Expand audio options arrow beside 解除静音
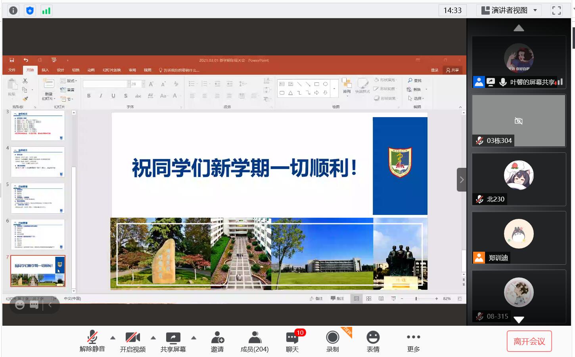575x357 pixels. (x=113, y=338)
